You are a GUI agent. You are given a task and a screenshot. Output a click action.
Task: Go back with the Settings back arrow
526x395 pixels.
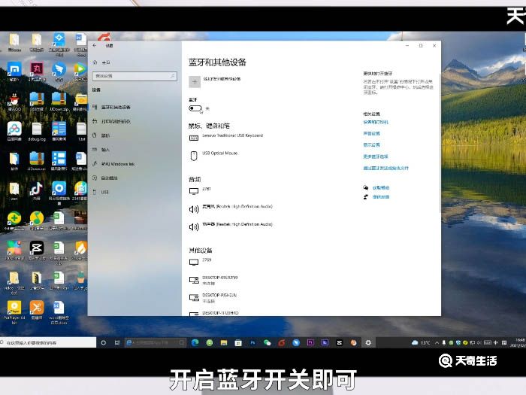coord(95,45)
